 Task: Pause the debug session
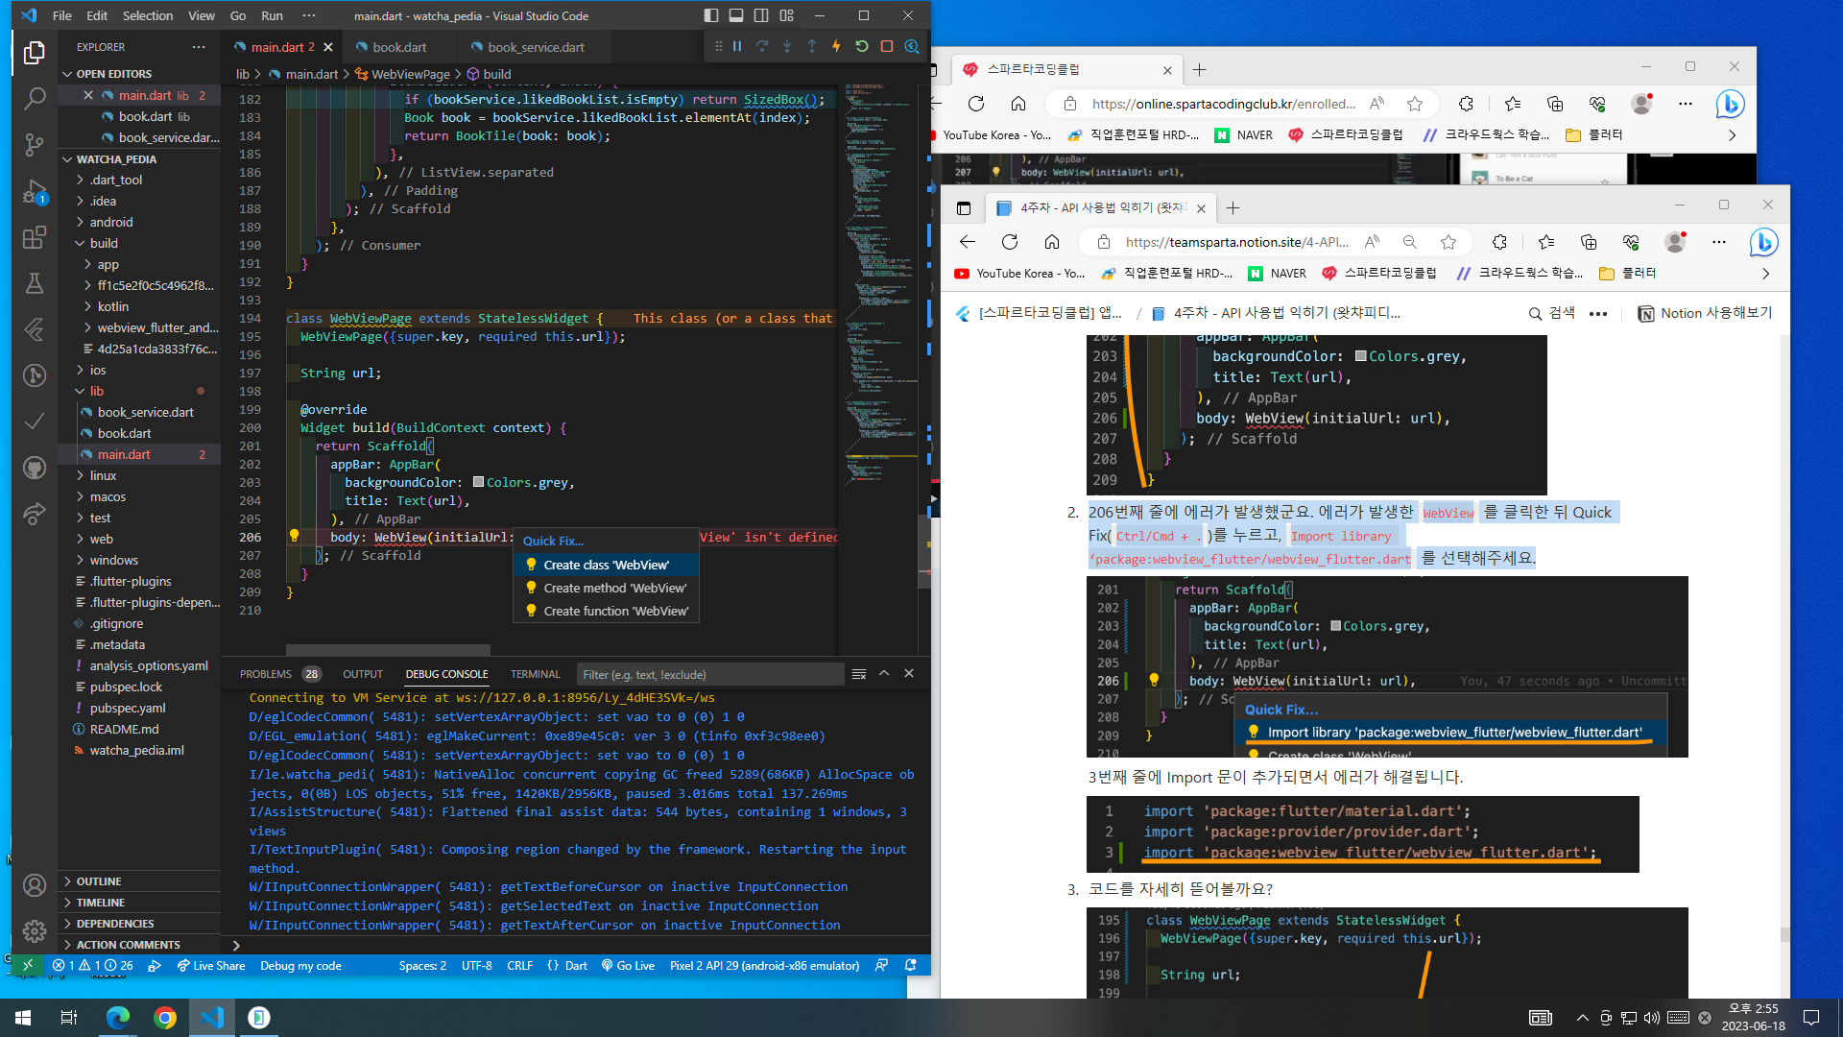pos(737,46)
